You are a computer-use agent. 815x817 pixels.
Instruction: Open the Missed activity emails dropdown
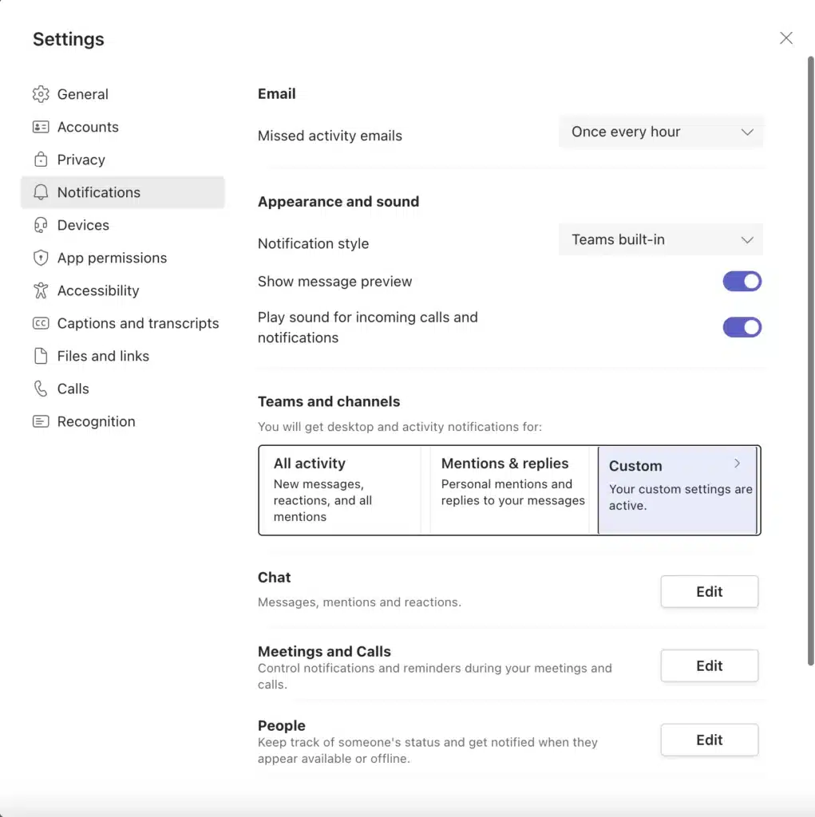tap(661, 132)
